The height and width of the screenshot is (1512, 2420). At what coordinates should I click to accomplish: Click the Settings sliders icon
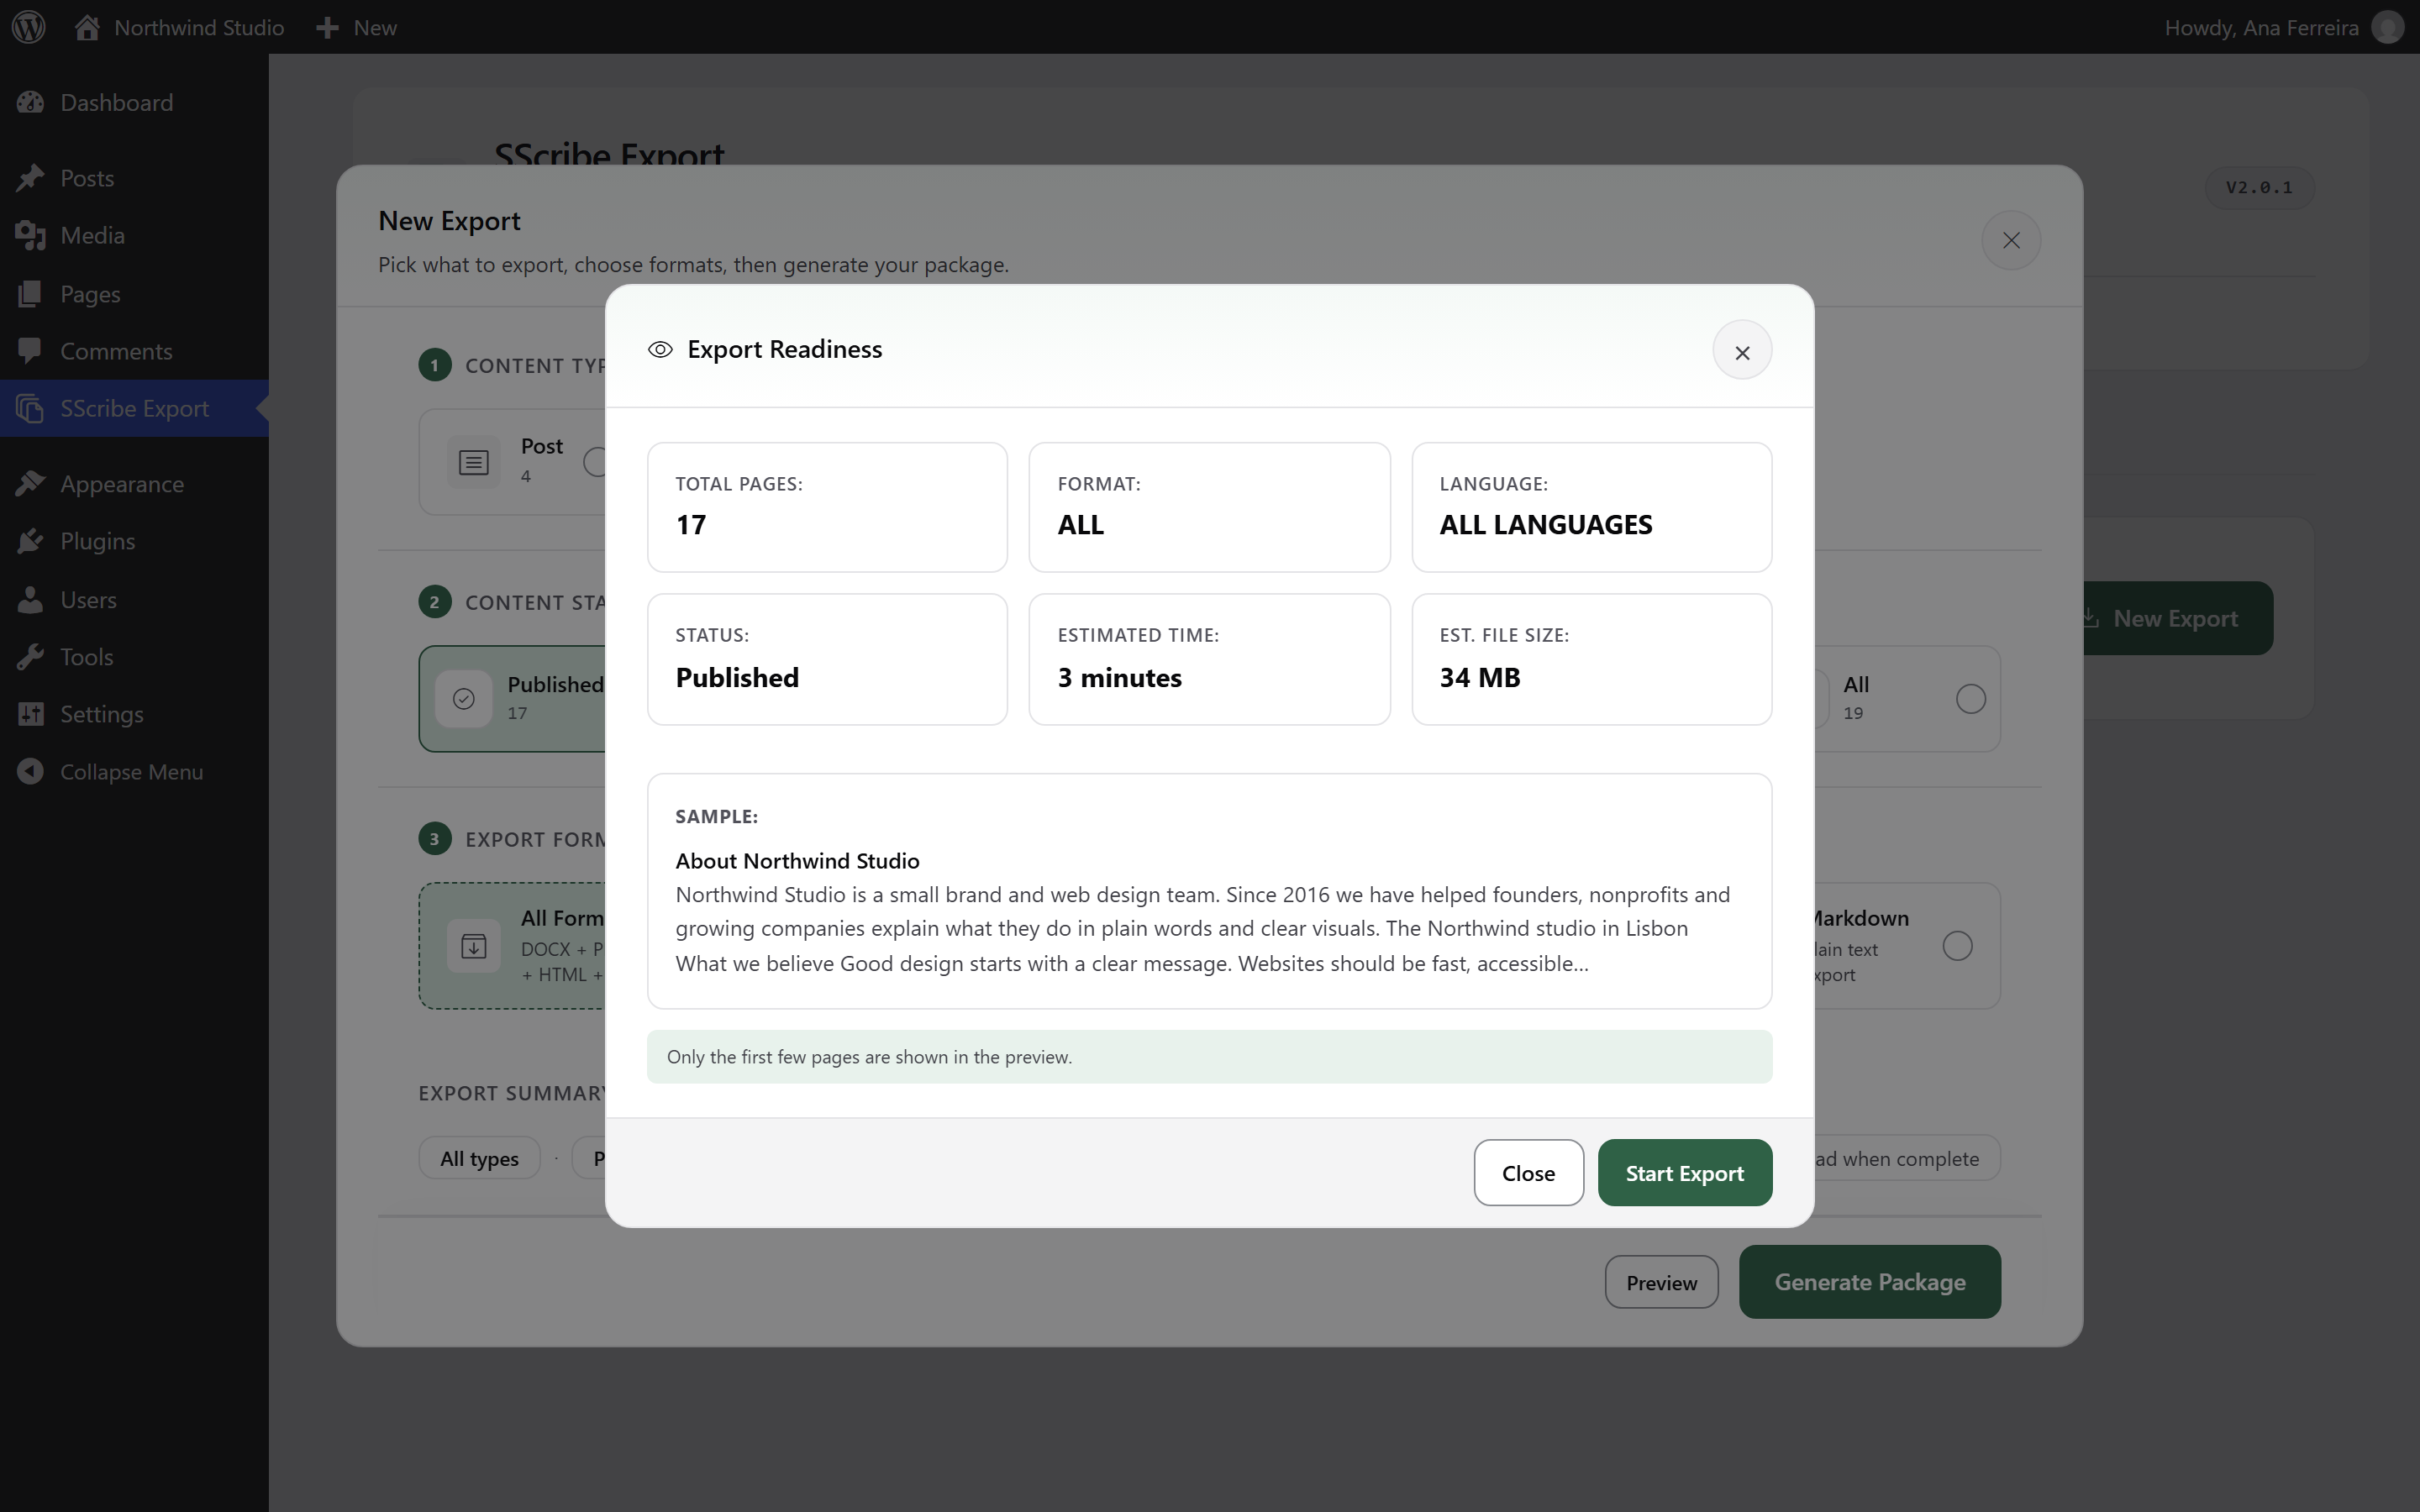[30, 714]
